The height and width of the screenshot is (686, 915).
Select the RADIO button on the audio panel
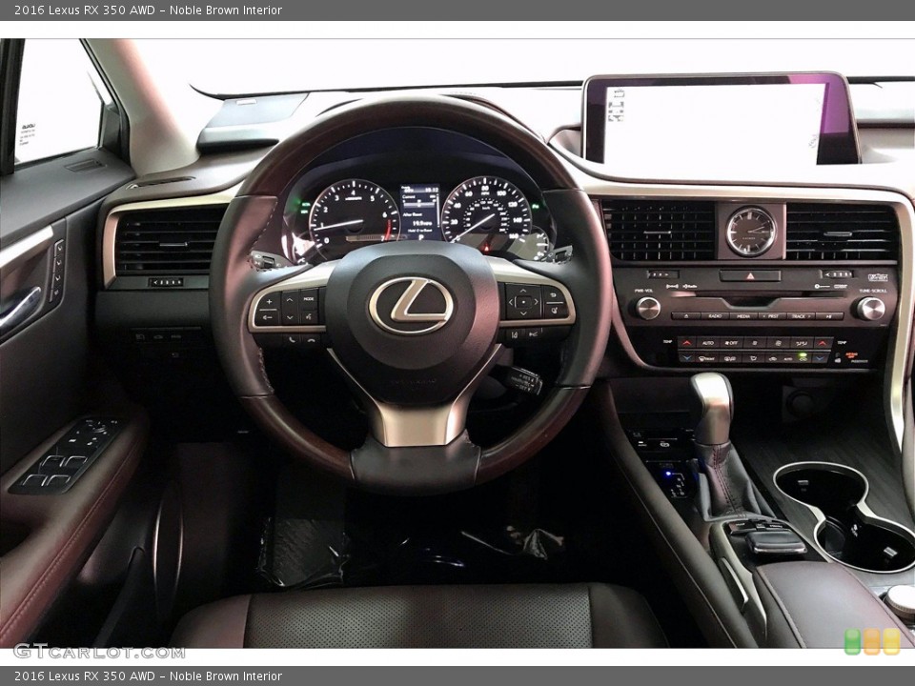tap(716, 316)
